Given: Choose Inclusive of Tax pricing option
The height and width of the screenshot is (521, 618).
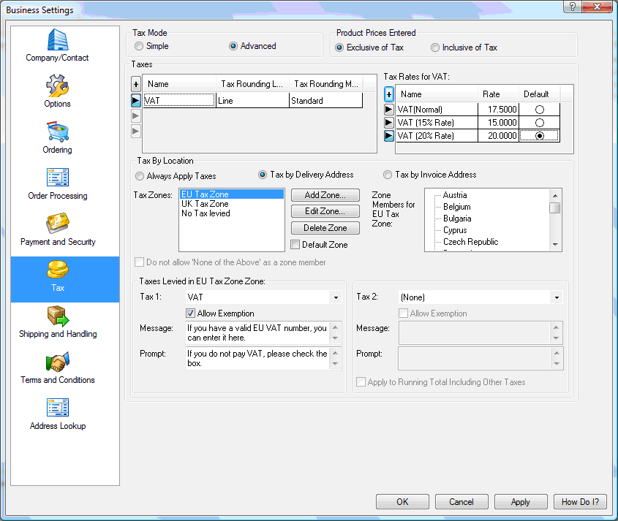Looking at the screenshot, I should pos(435,47).
